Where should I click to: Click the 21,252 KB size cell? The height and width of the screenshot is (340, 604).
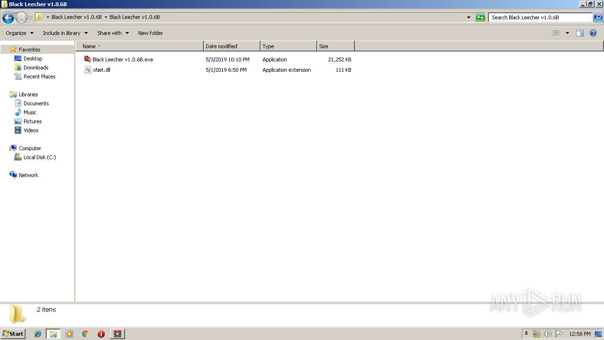pyautogui.click(x=339, y=59)
